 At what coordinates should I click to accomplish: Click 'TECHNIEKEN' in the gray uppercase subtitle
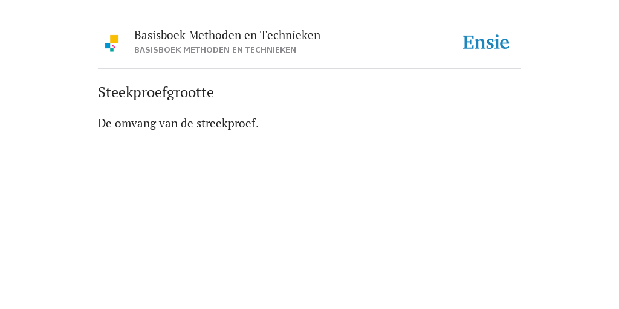pyautogui.click(x=270, y=50)
